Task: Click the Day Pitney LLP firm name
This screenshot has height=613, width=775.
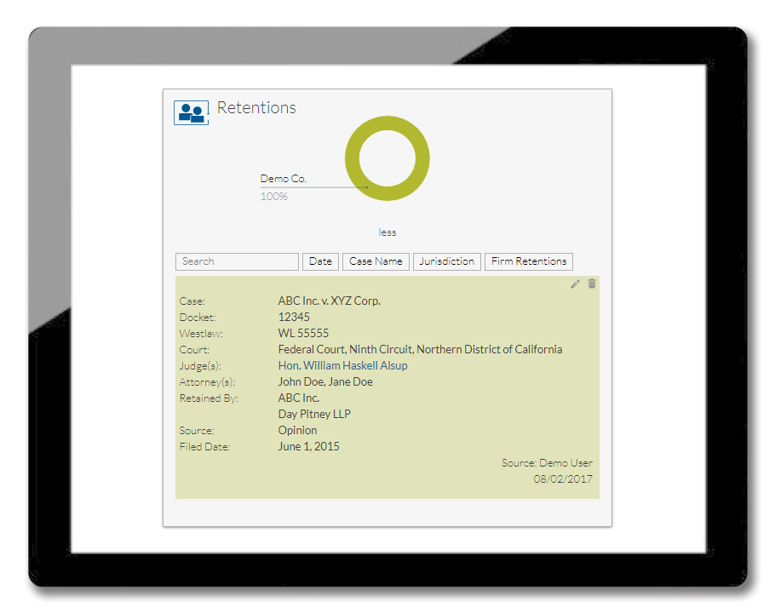Action: click(314, 414)
